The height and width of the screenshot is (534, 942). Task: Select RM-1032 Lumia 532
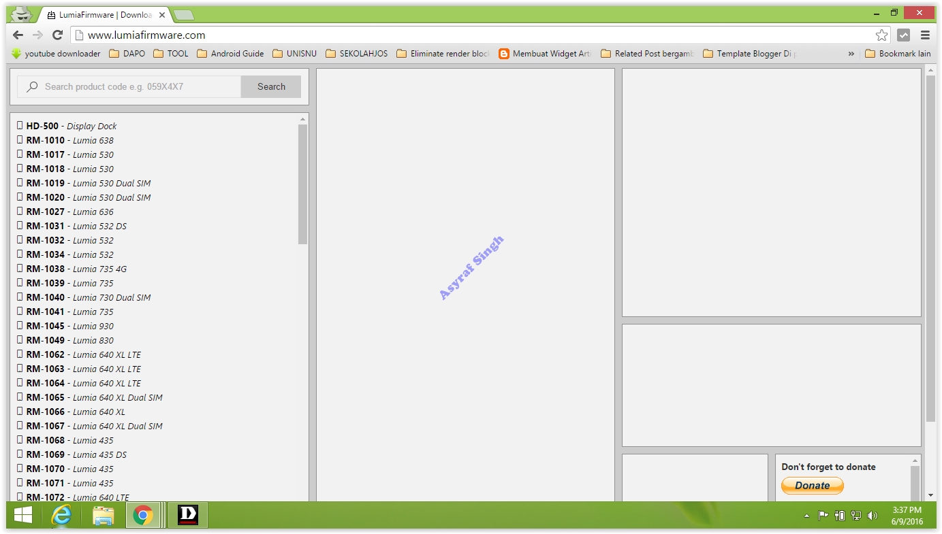(x=65, y=240)
